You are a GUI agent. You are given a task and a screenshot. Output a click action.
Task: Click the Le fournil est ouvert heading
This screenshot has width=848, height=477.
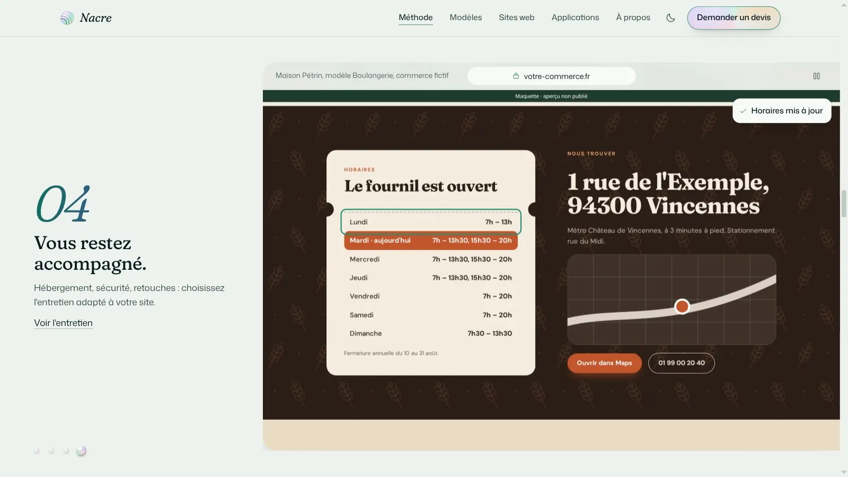tap(421, 186)
